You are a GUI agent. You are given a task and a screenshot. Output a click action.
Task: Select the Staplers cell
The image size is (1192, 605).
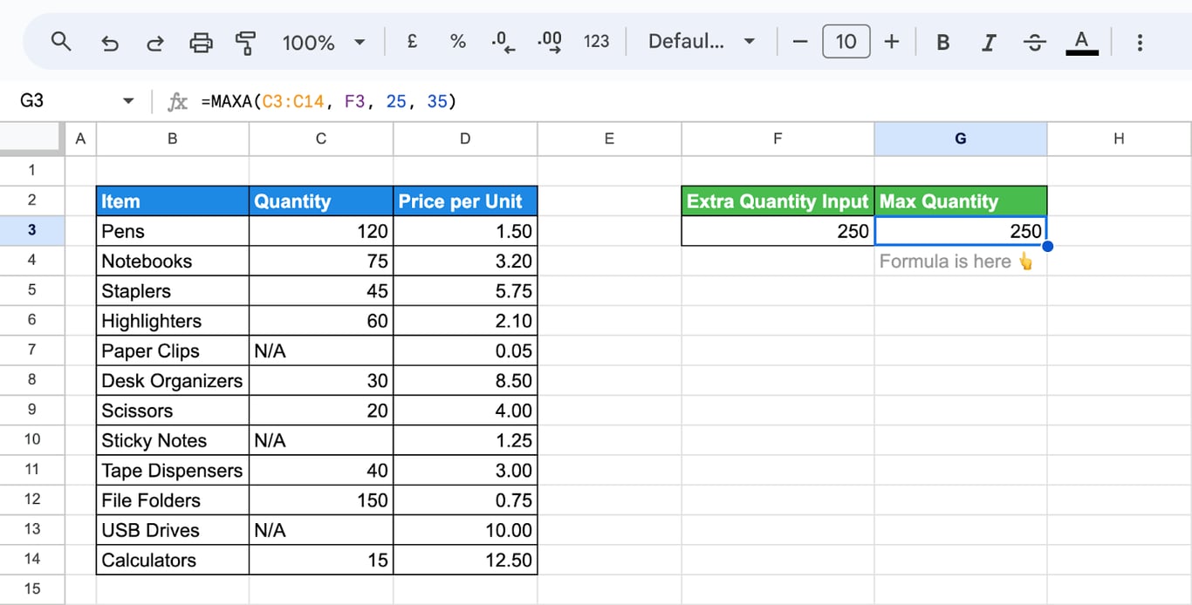point(172,291)
